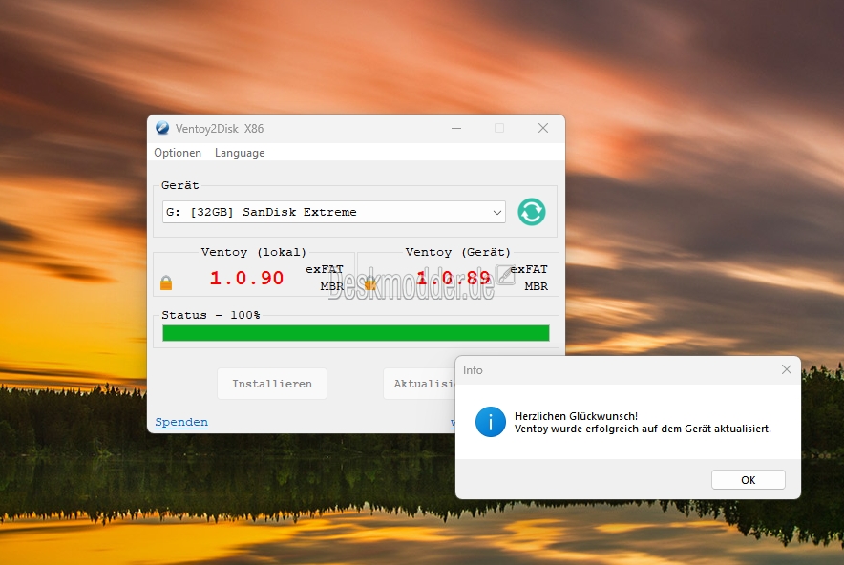Open the Optionen menu
This screenshot has height=565, width=844.
click(178, 153)
